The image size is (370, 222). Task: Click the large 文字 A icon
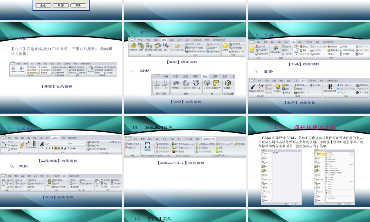(x=41, y=145)
